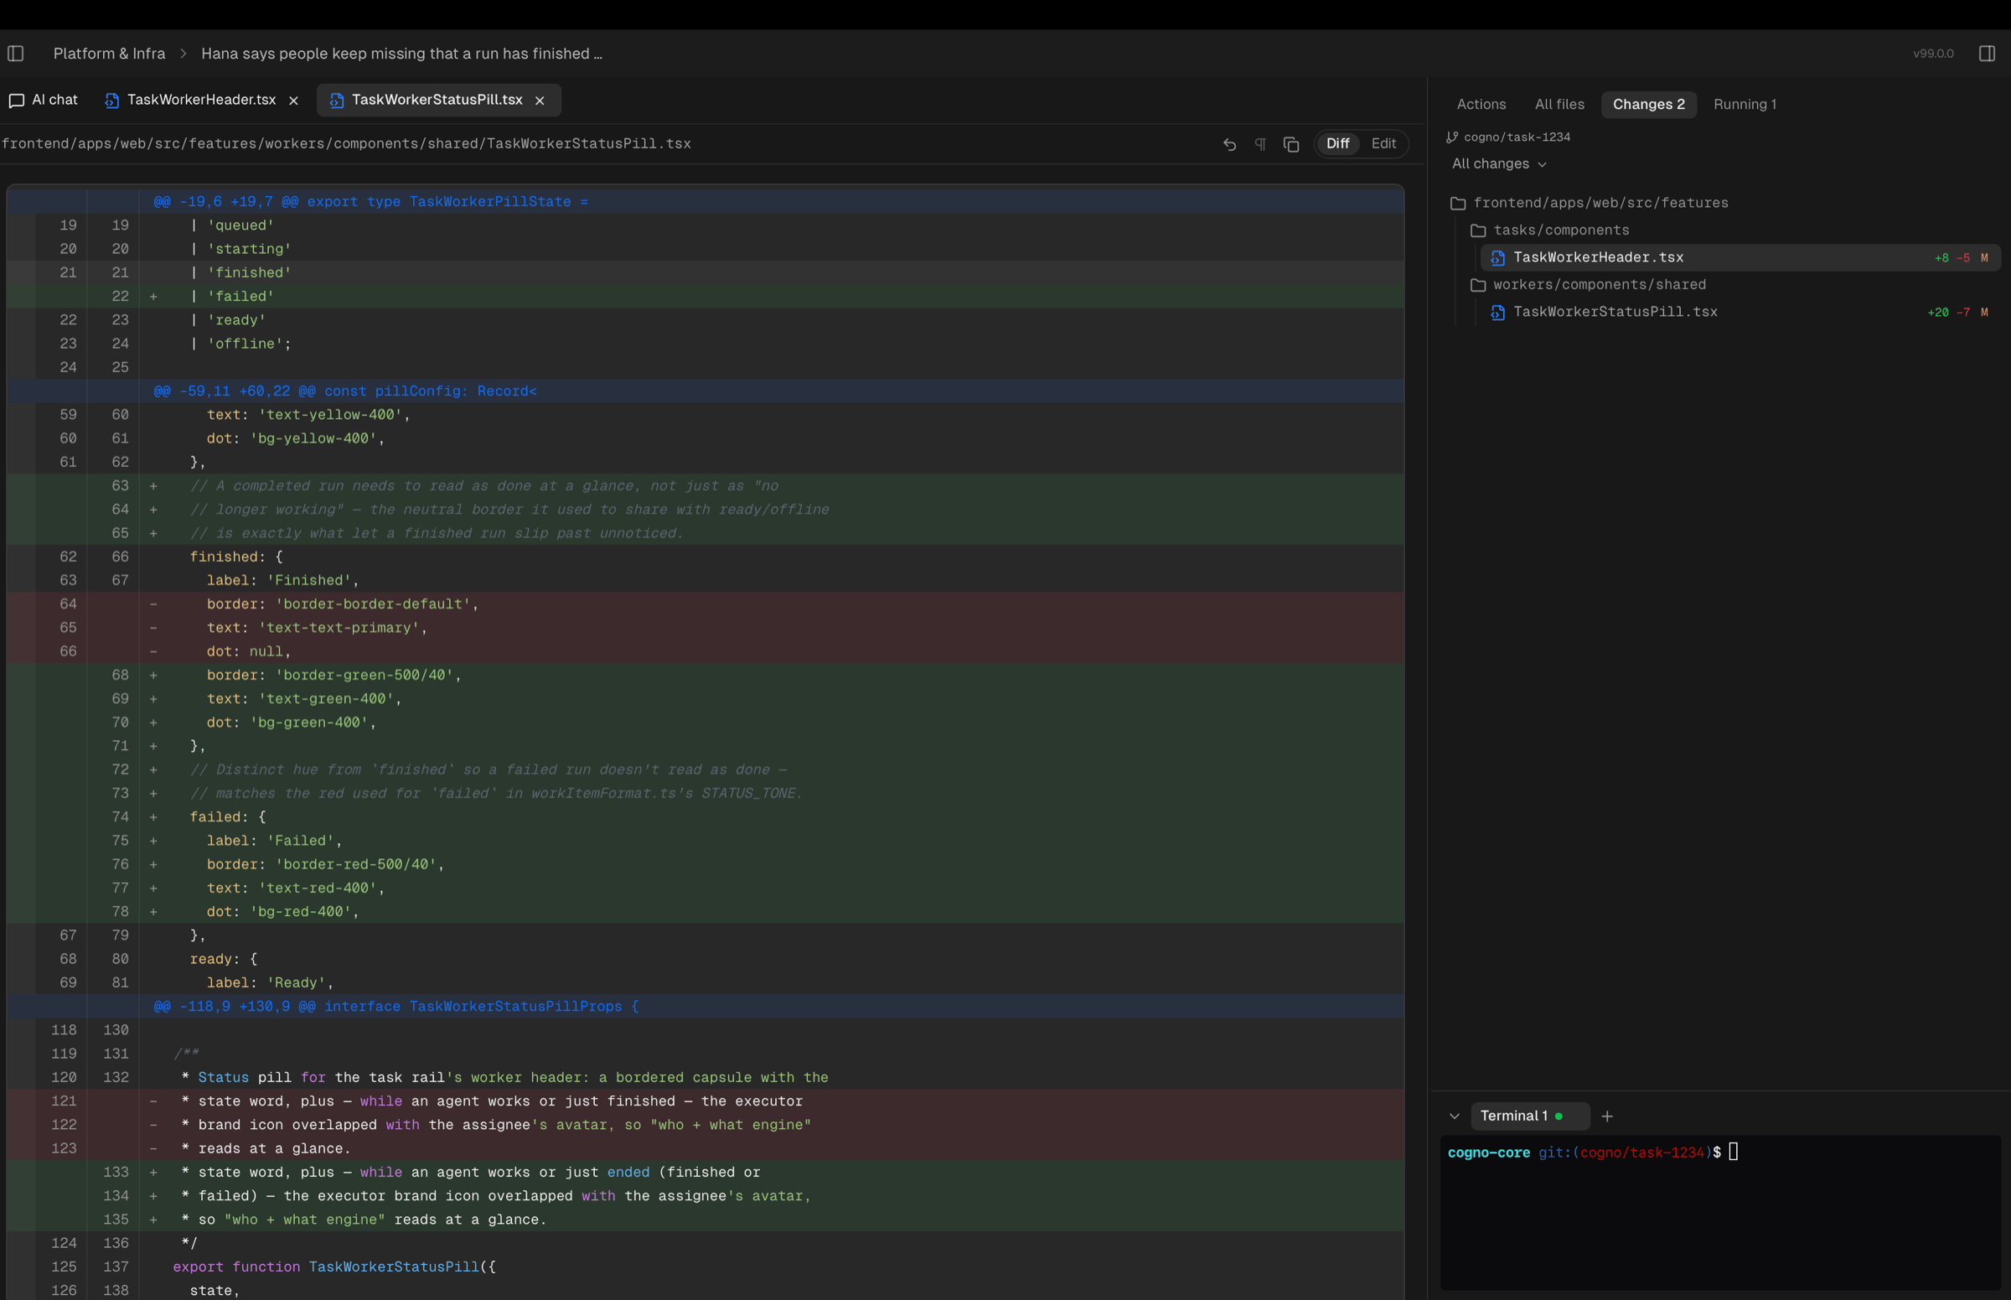Click the git branch icon beside cogno/task-1234
Screen dimensions: 2011x1300
click(1452, 137)
